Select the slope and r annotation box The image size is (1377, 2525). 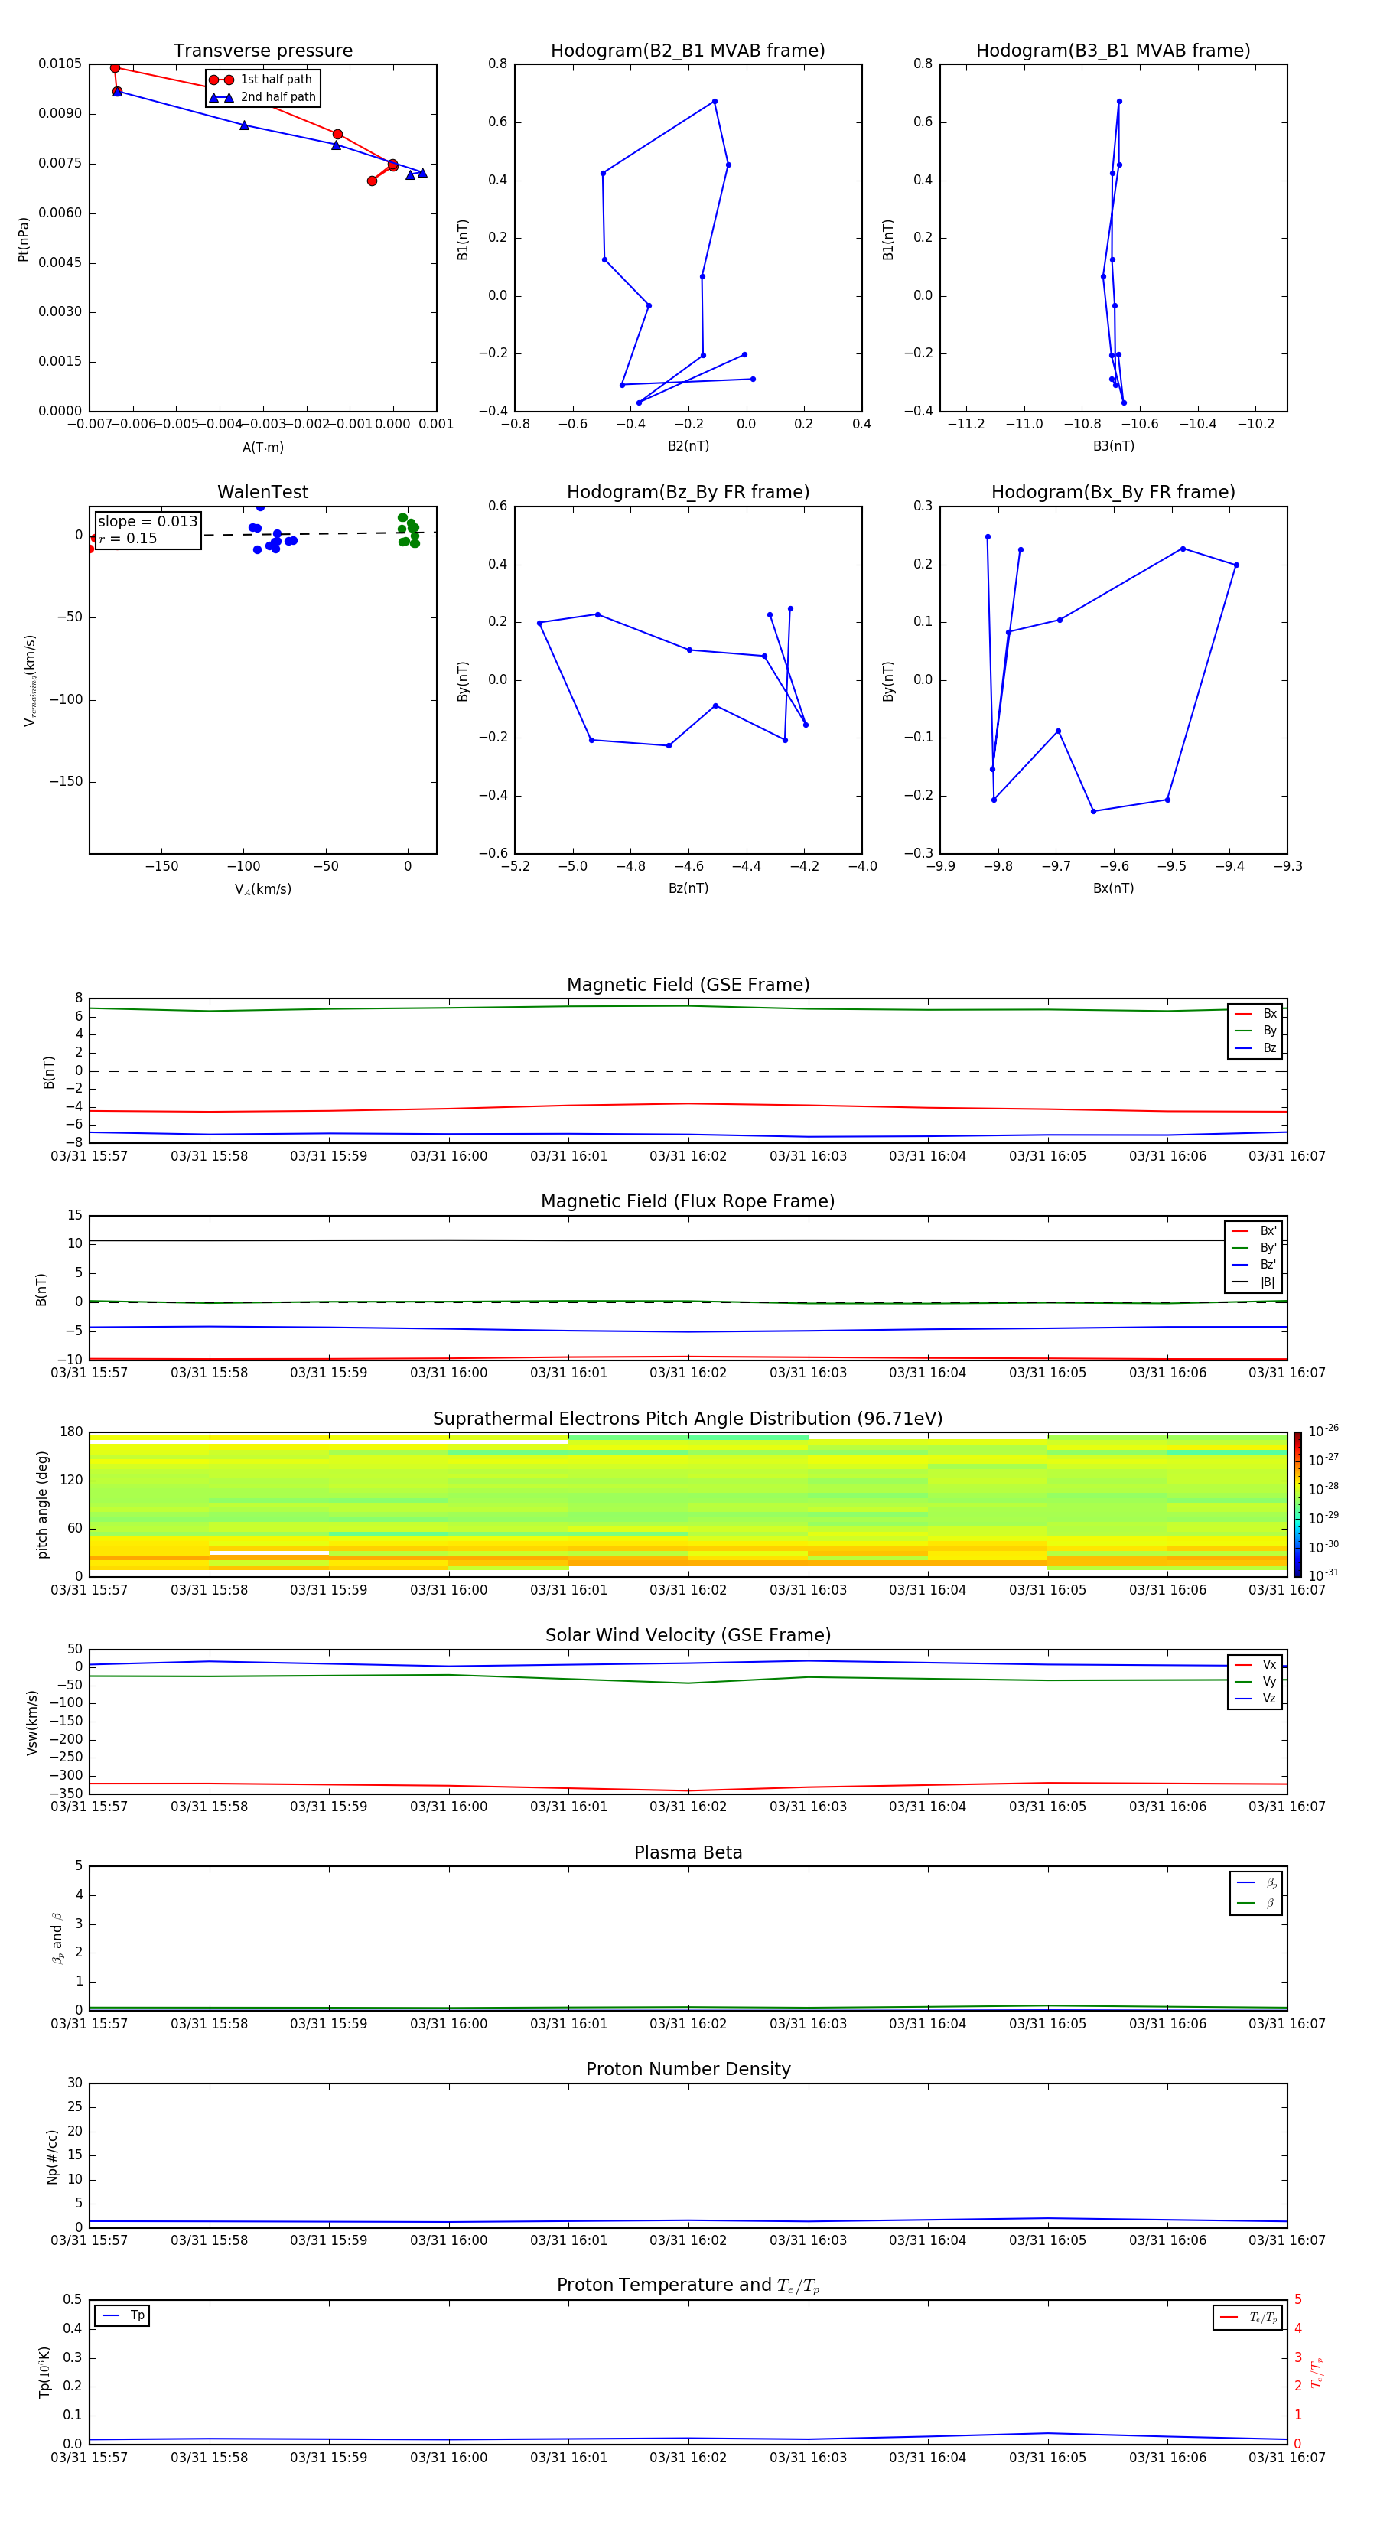(148, 529)
